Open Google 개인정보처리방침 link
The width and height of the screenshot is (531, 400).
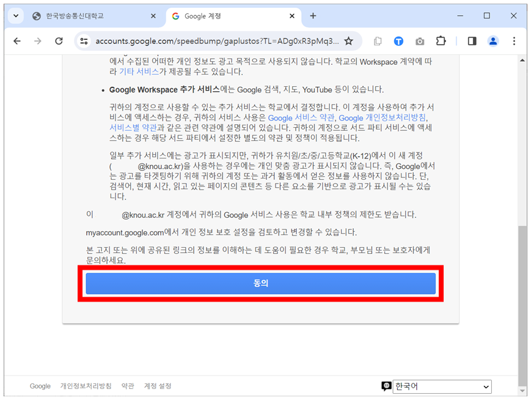(x=382, y=117)
